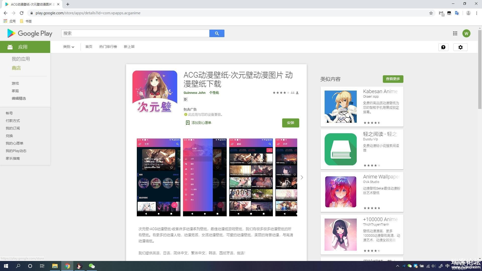This screenshot has width=482, height=271.
Task: Open the Gmail checker extension icon
Action: 441,13
